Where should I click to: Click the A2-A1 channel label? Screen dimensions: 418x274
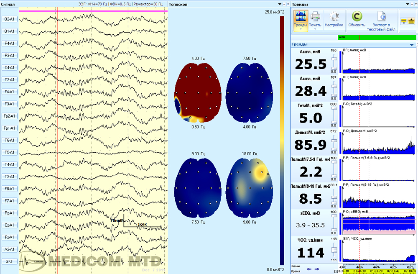point(9,249)
